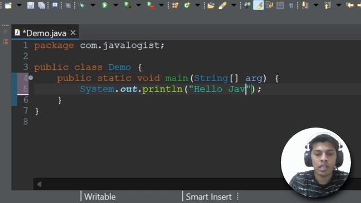Toggle Word Wrap icon in toolbar
361x203 pixels.
pyautogui.click(x=269, y=5)
